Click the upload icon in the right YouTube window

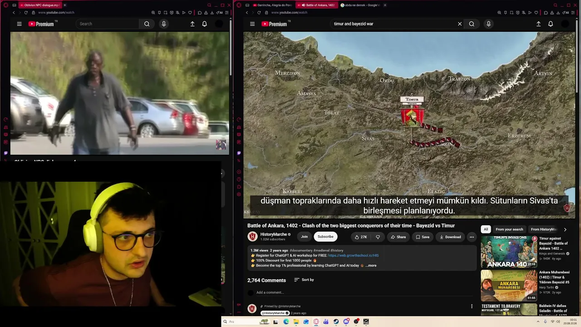(538, 24)
